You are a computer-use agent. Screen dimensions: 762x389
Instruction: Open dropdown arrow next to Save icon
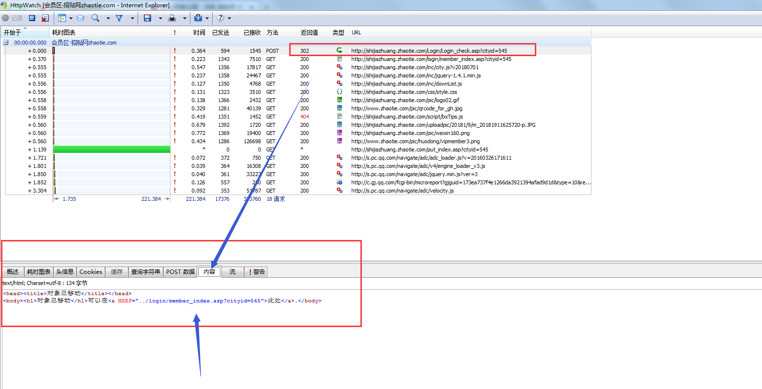pyautogui.click(x=160, y=18)
